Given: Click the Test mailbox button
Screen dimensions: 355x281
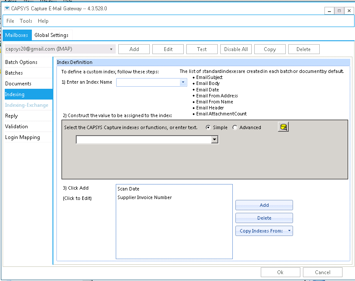Looking at the screenshot, I should click(x=202, y=49).
